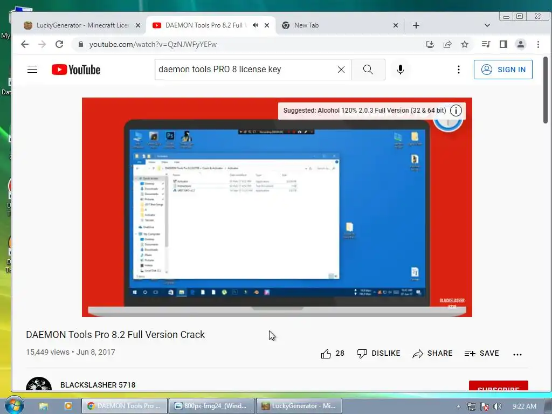
Task: Launch media player taskbar icon
Action: click(x=68, y=406)
